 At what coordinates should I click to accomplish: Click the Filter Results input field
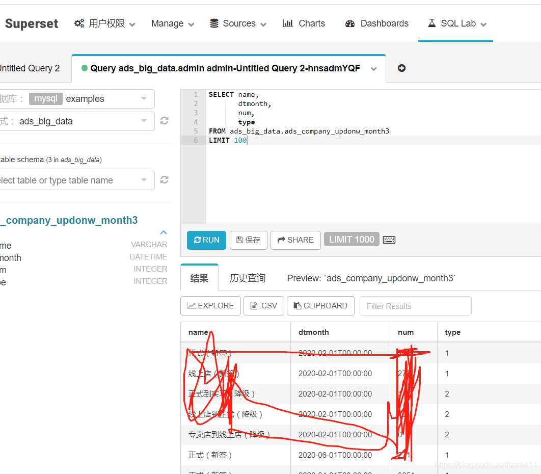415,306
